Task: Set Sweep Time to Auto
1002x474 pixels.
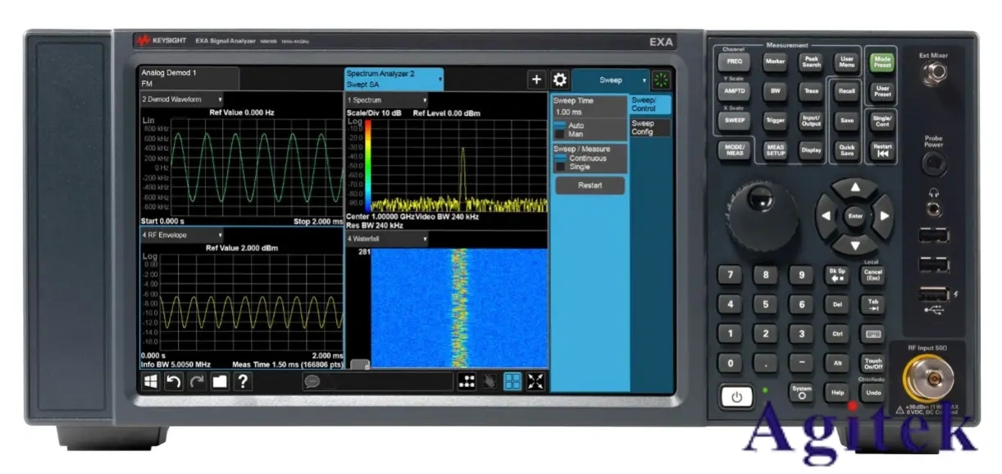Action: pos(561,125)
